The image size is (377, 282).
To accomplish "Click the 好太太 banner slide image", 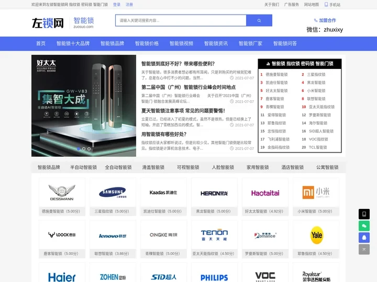I will pos(84,105).
